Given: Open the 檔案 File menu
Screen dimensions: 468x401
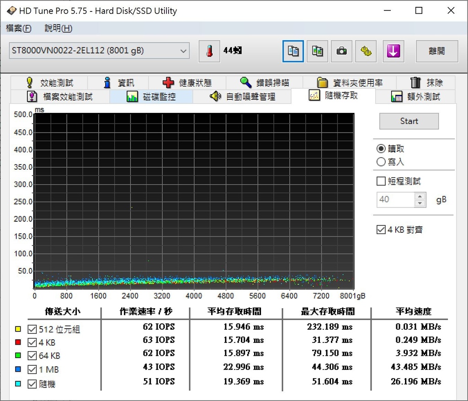Looking at the screenshot, I should [18, 28].
